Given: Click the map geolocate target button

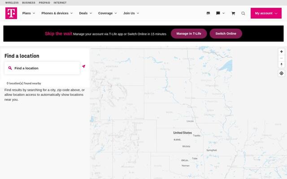Looking at the screenshot, I should pos(281,73).
